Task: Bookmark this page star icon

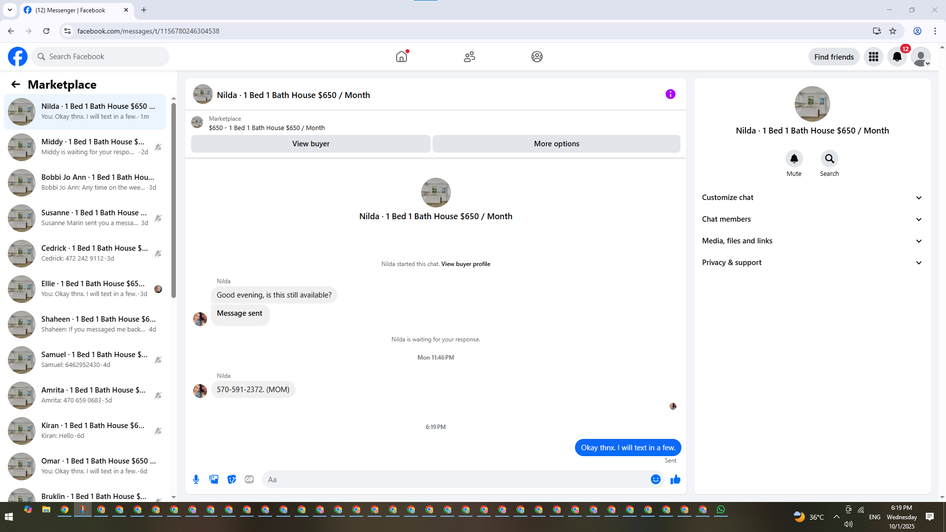Action: click(893, 31)
